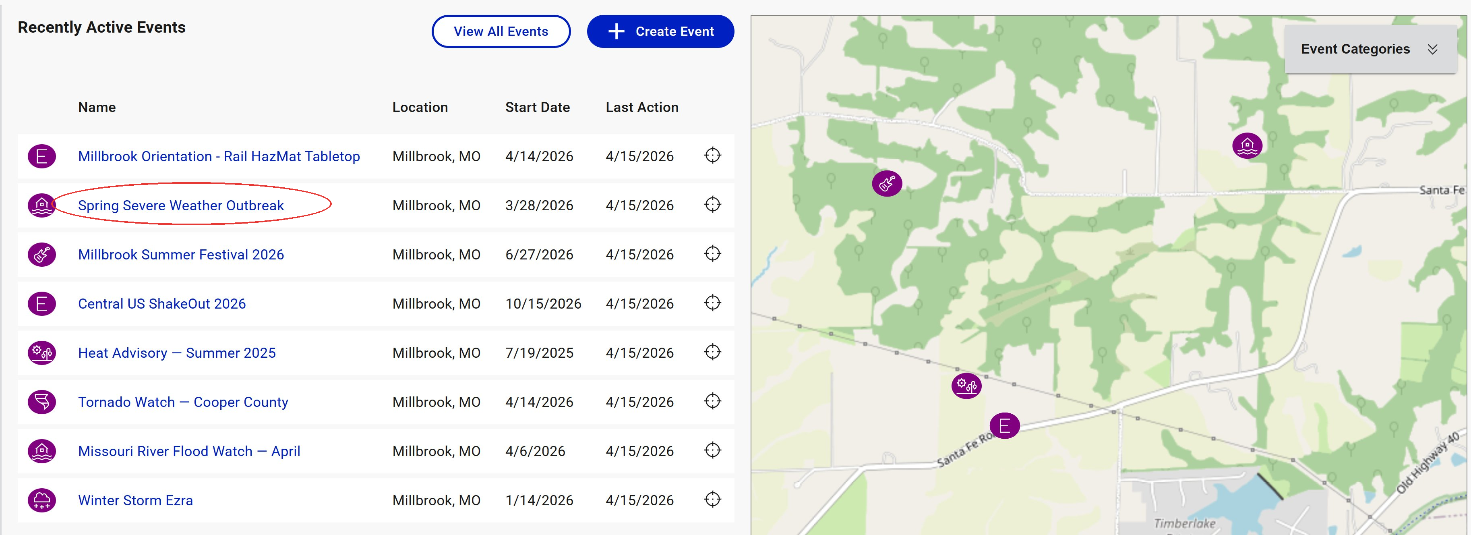Viewport: 1471px width, 535px height.
Task: Select the tornado icon for Tornado Watch — Cooper County
Action: [x=42, y=402]
